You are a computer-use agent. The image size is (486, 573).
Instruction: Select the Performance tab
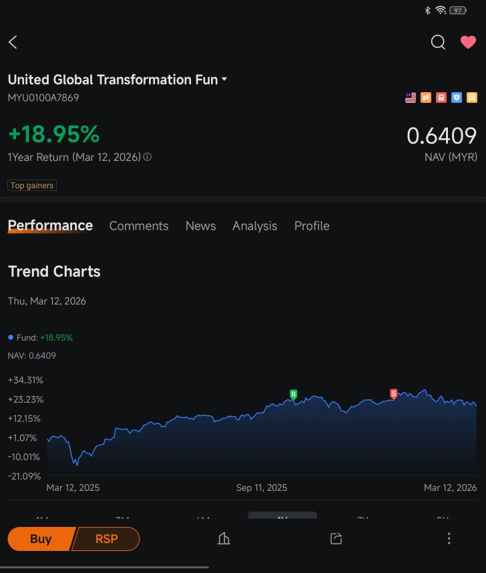tap(50, 226)
